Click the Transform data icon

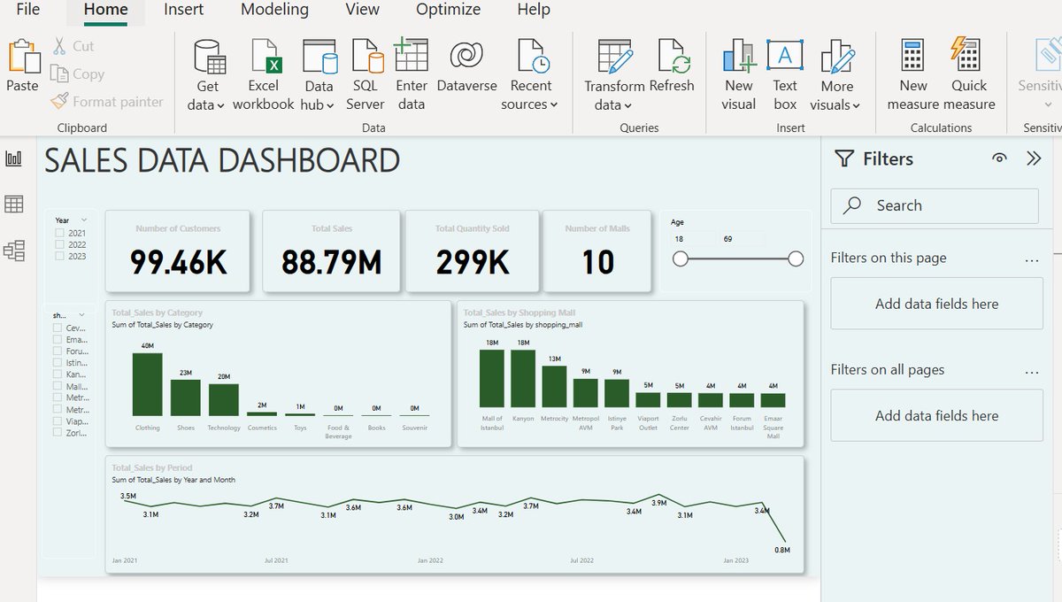(x=615, y=56)
